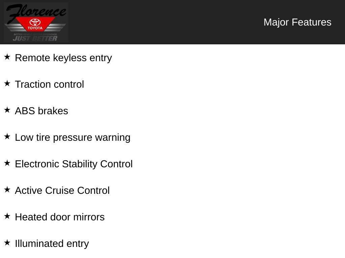Screen dimensions: 345x258
Task: Click the star beside ABS brakes
Action: coord(7,110)
